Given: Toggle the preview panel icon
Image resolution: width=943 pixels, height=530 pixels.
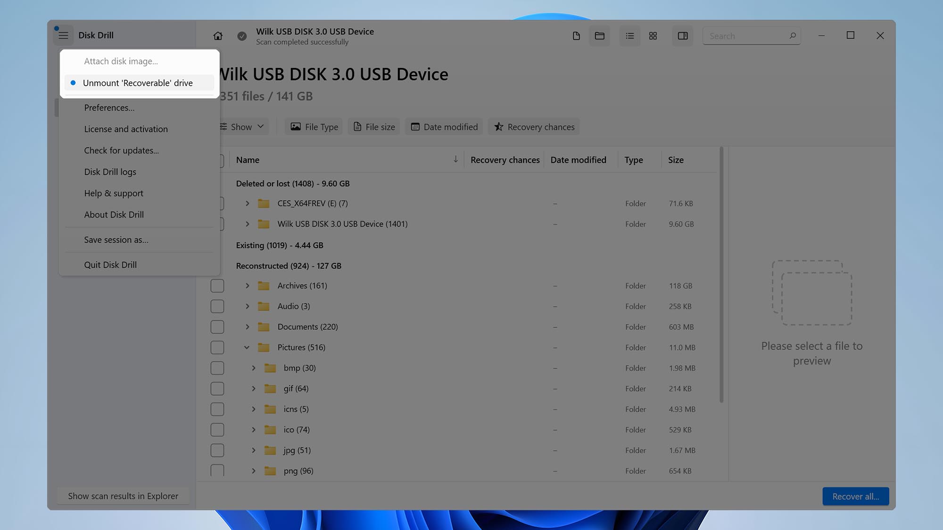Looking at the screenshot, I should point(682,35).
